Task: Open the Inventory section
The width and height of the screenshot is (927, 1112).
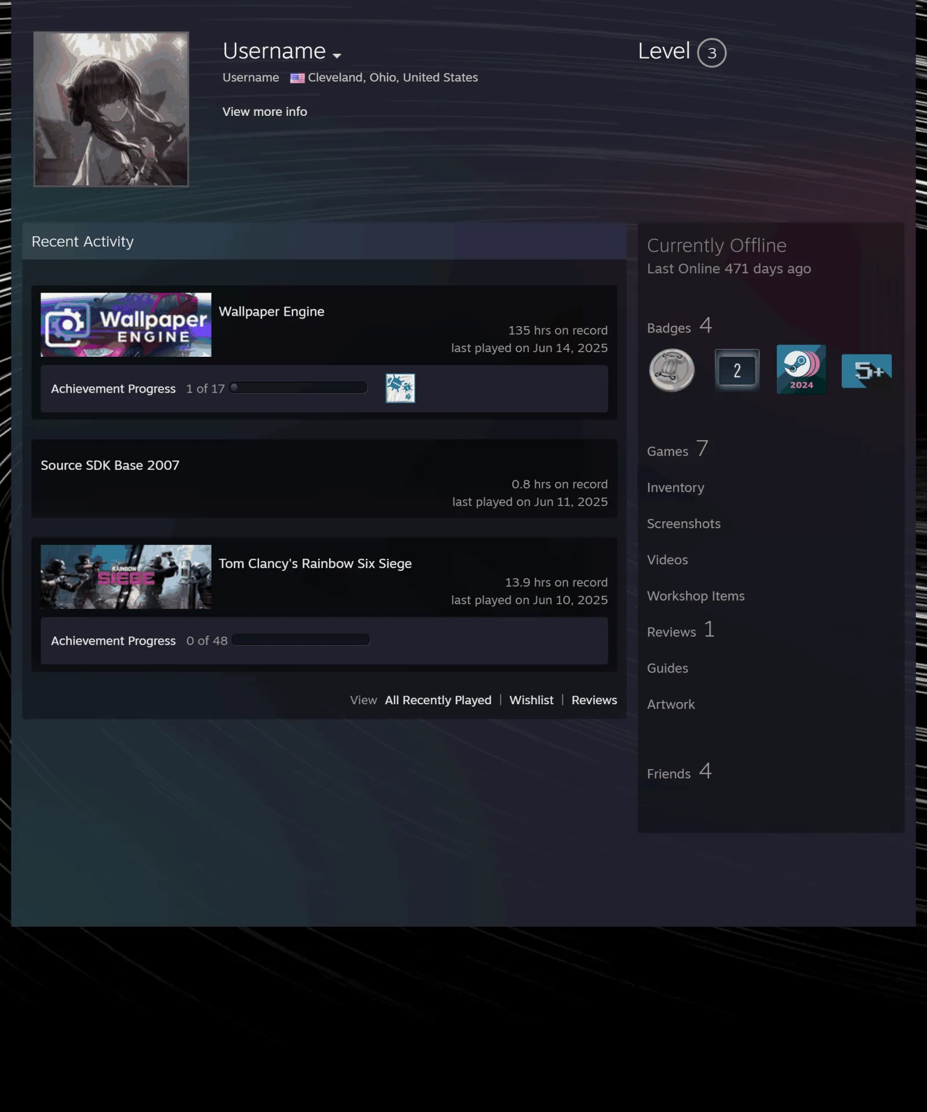Action: tap(676, 488)
